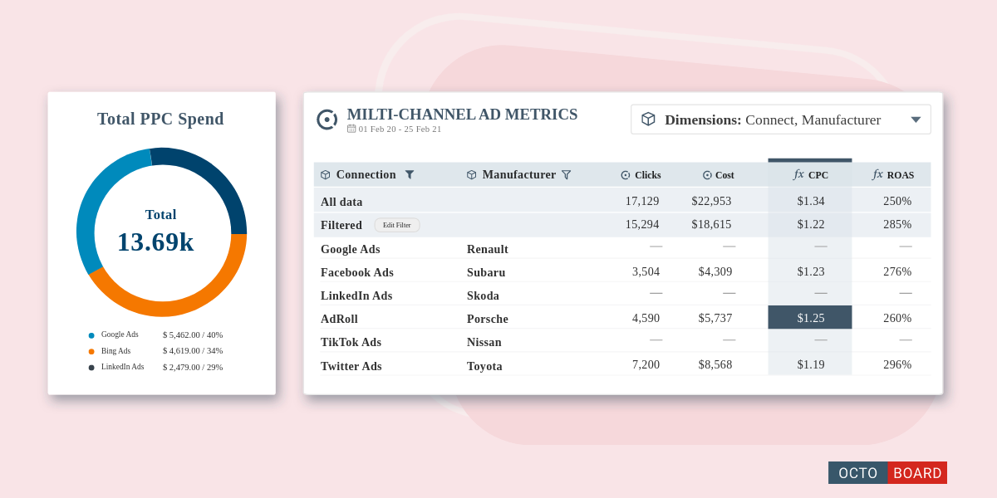Click the 7,200 clicks value
Viewport: 997px width, 498px height.
tap(646, 364)
